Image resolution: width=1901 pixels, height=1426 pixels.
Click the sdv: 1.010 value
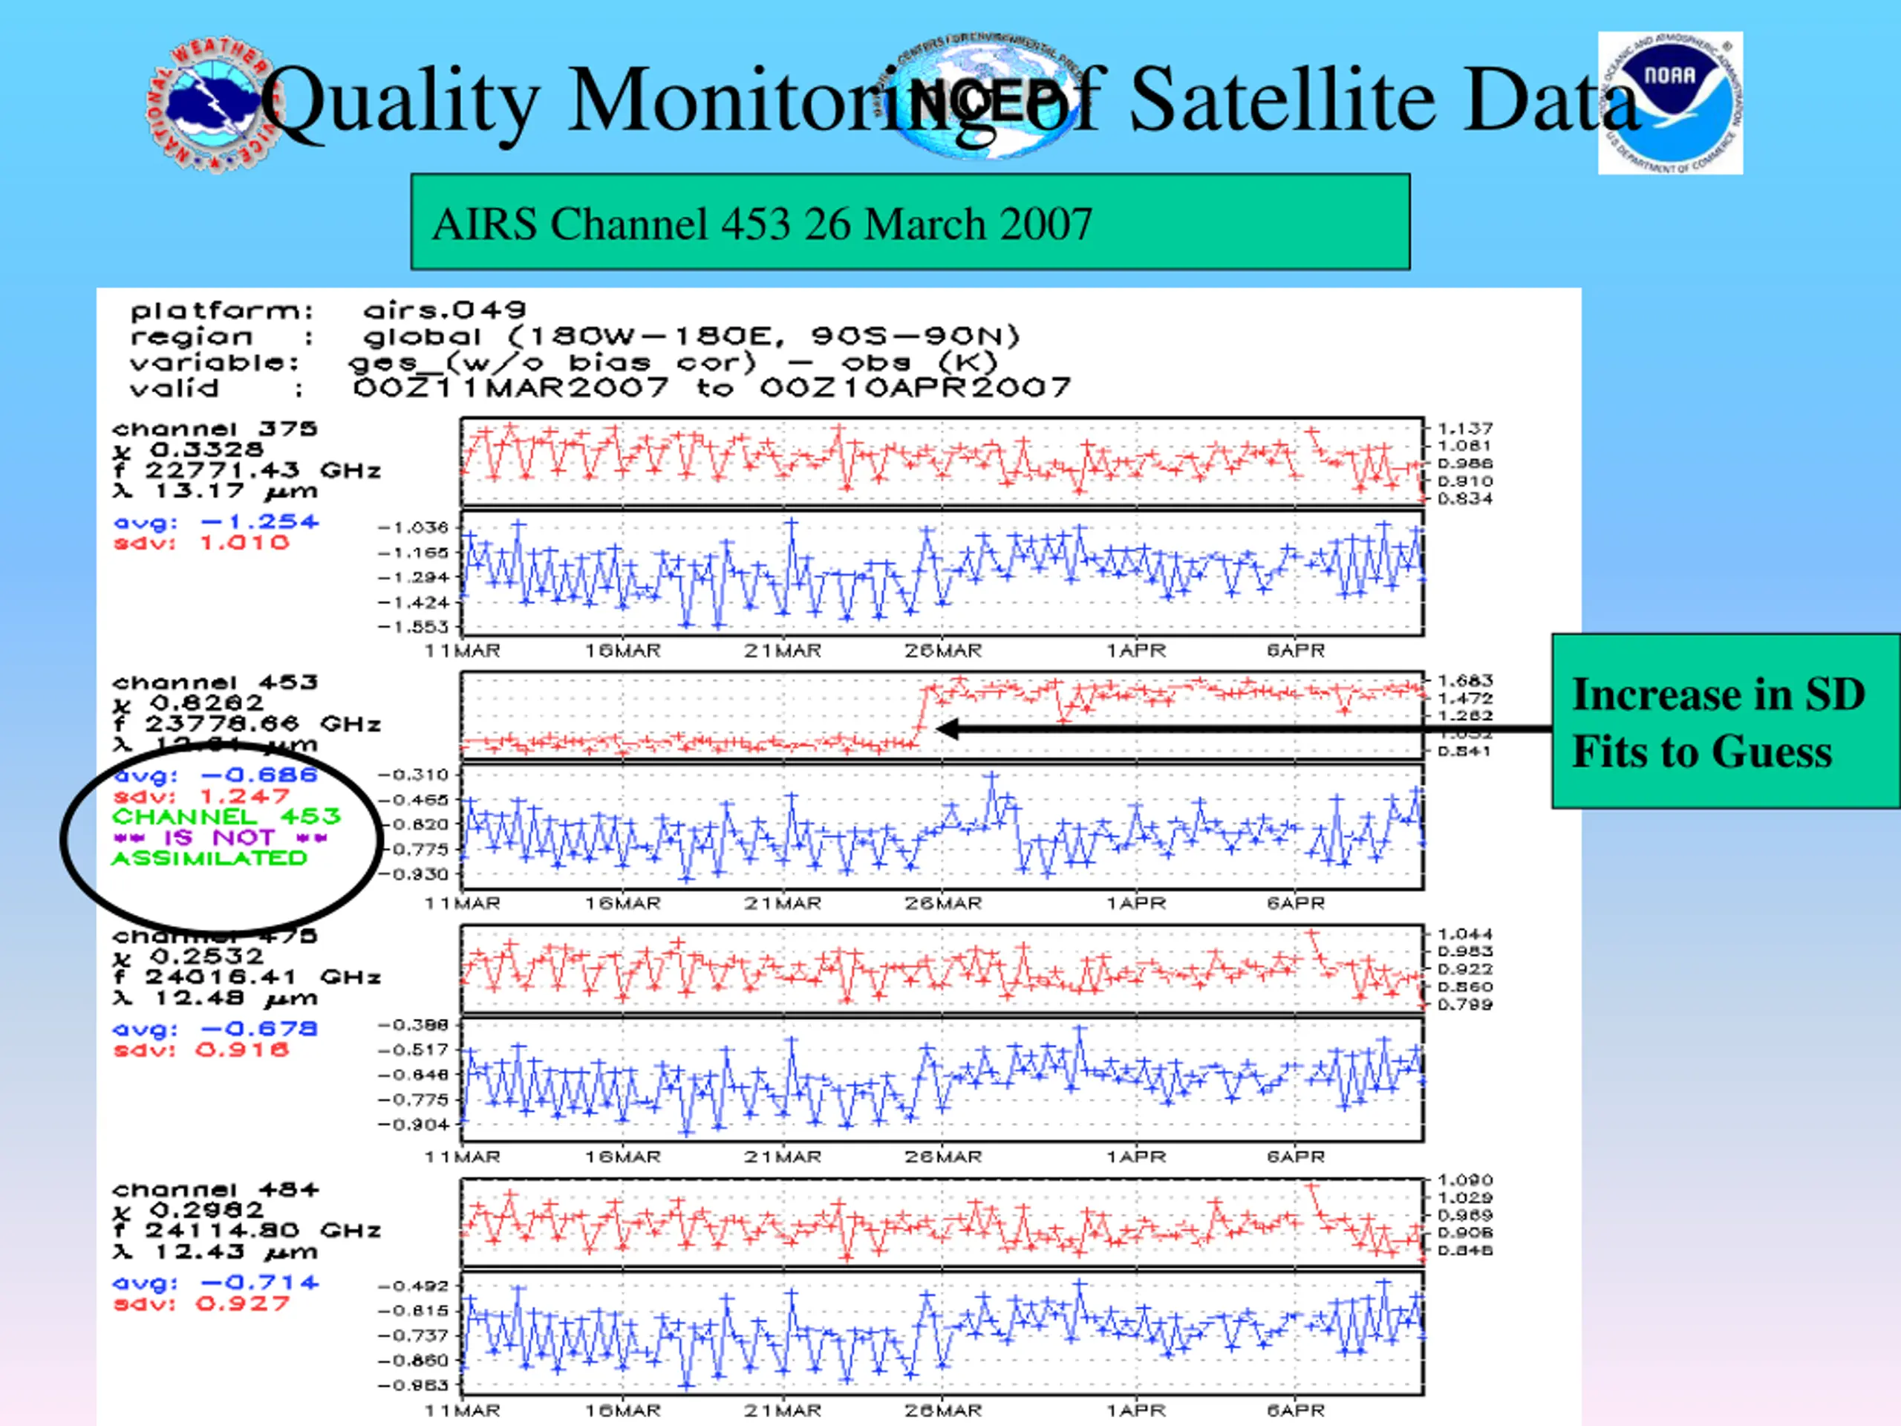click(x=201, y=542)
